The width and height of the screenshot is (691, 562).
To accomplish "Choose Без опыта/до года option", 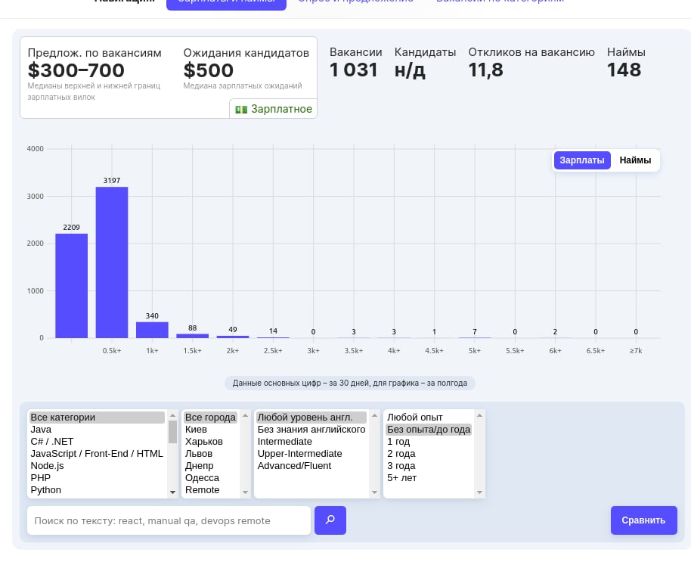I will coord(429,430).
